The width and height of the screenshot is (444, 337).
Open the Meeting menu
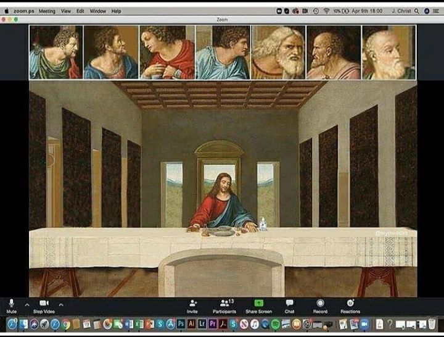(x=47, y=11)
